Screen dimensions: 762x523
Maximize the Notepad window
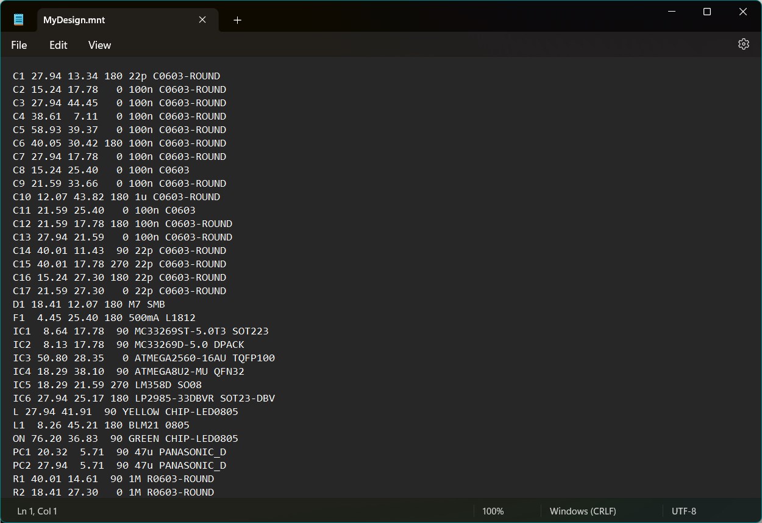pos(707,12)
